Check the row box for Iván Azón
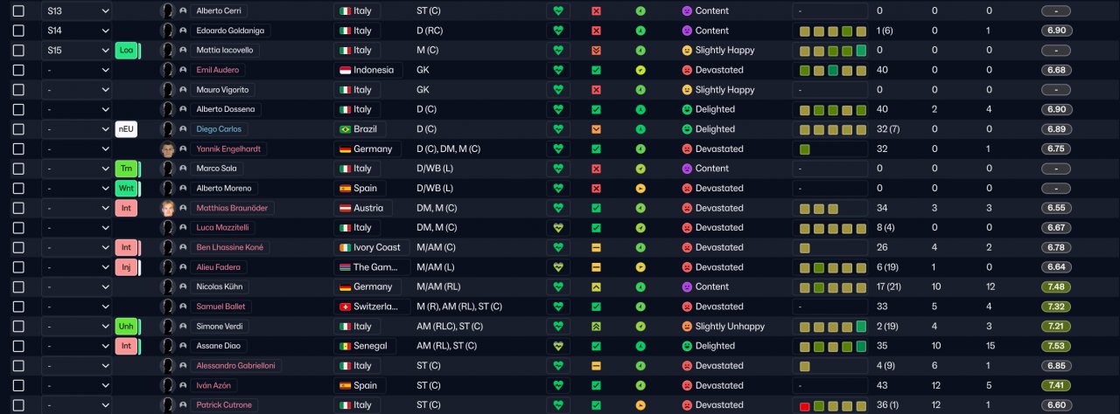1120x414 pixels. point(18,385)
